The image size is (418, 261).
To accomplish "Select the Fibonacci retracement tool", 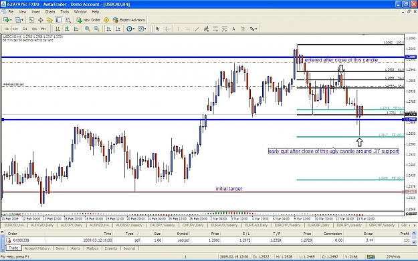I will [x=215, y=29].
